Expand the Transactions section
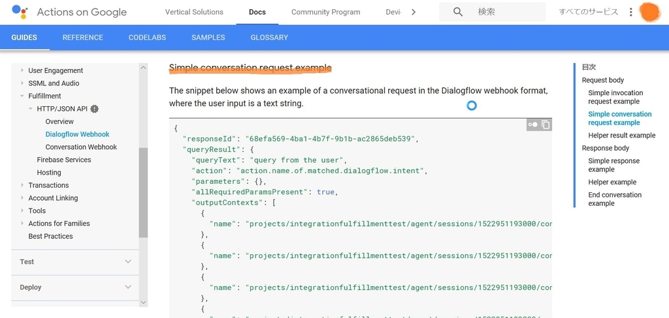This screenshot has width=669, height=318. click(x=22, y=185)
